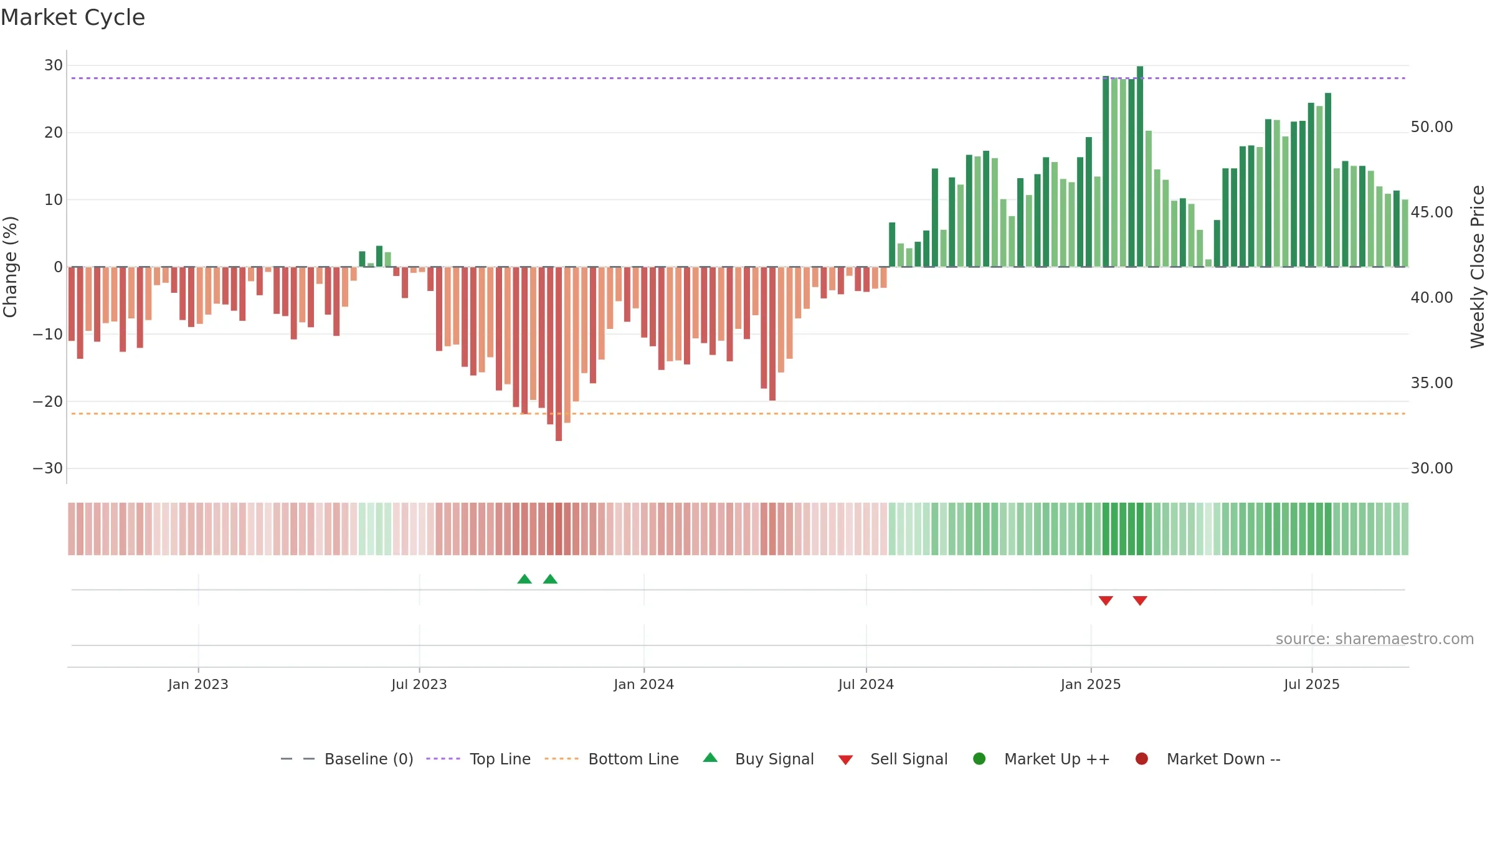The image size is (1495, 841).
Task: Click the darkest red cell in the heatmap strip
Action: (559, 529)
